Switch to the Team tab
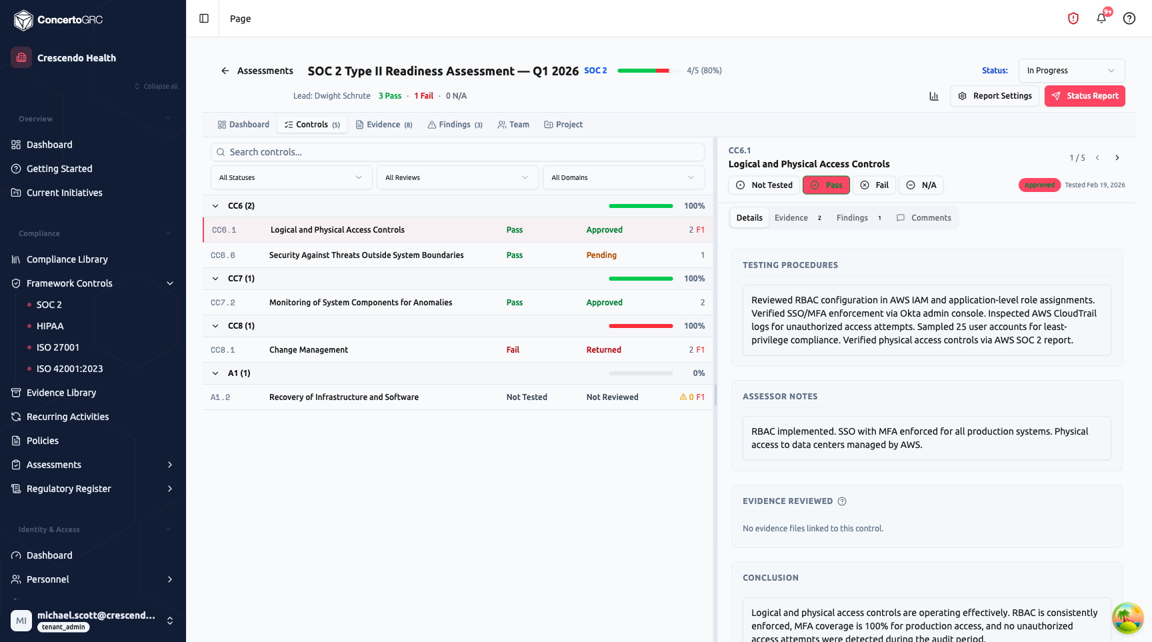 coord(513,125)
